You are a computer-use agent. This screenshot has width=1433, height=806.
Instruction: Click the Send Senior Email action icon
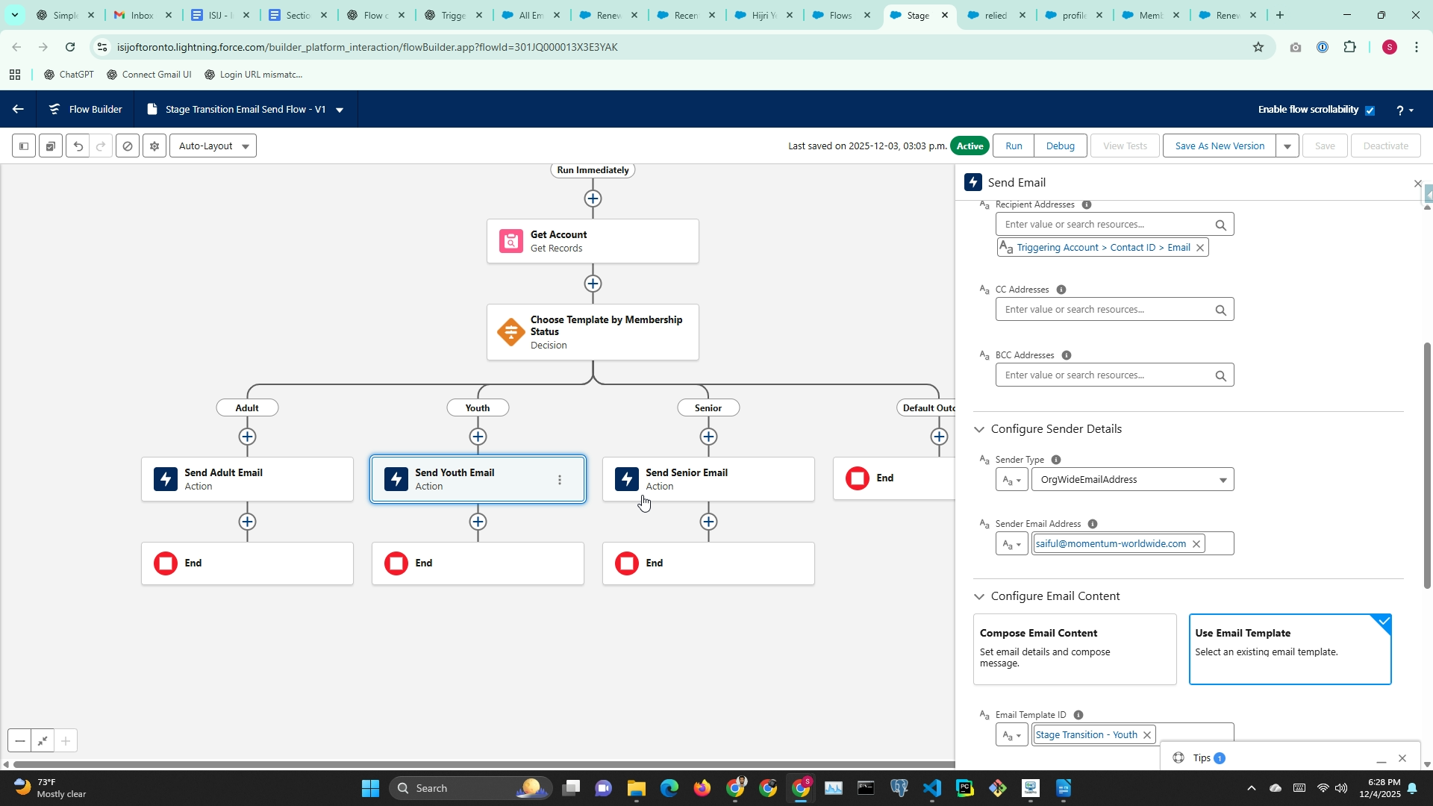pyautogui.click(x=627, y=479)
